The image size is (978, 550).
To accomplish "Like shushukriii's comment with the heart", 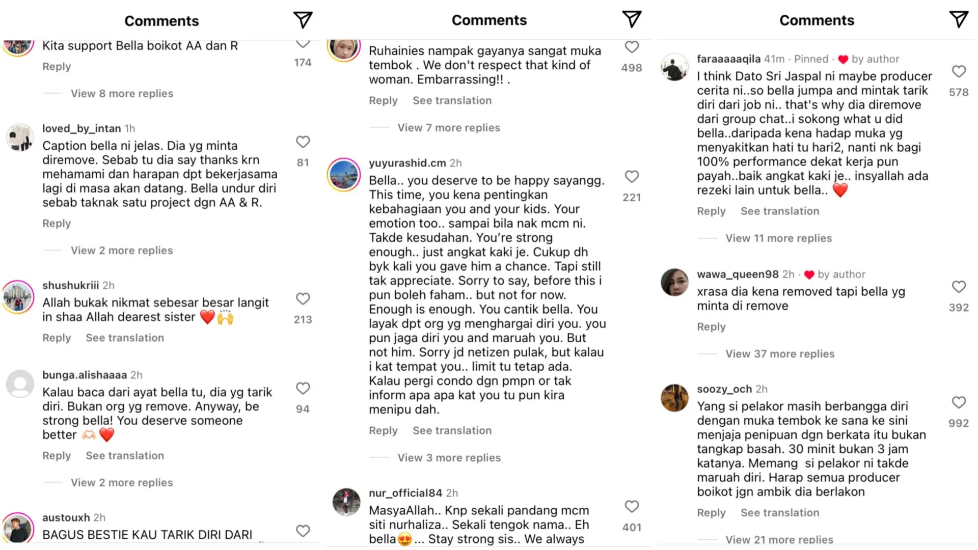I will [x=303, y=299].
